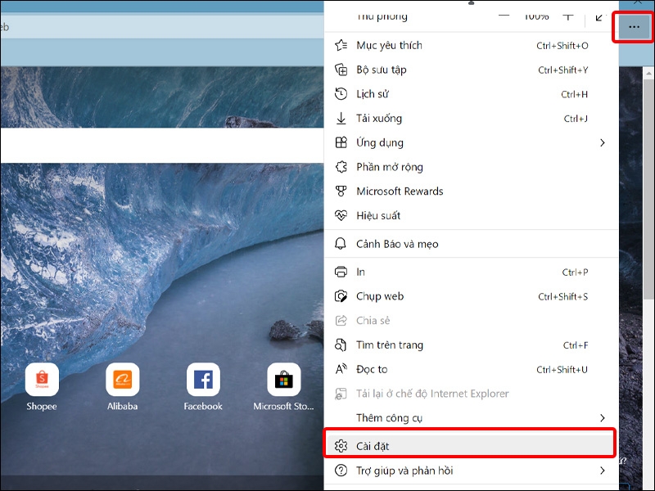Open Cài đặt from the menu
655x491 pixels.
472,446
